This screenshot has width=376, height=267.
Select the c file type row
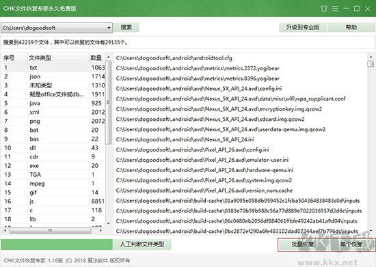(x=53, y=210)
